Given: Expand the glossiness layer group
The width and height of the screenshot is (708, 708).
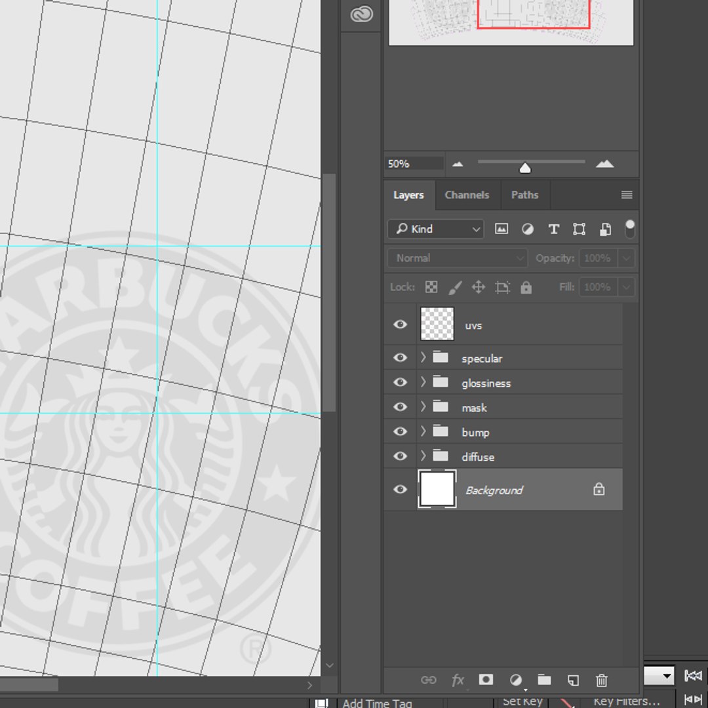Looking at the screenshot, I should click(423, 382).
